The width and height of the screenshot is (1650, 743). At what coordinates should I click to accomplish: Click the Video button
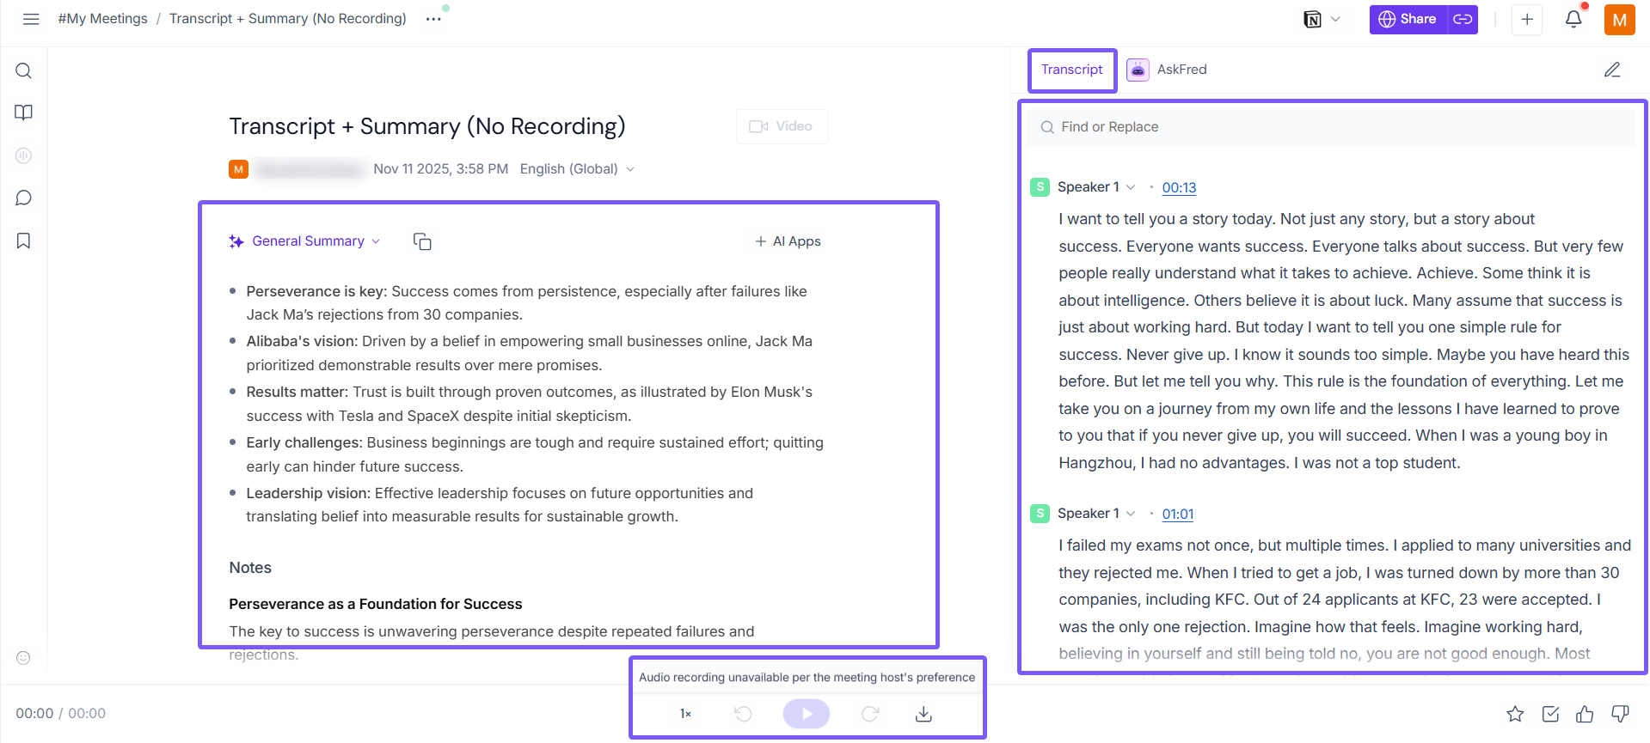pyautogui.click(x=782, y=126)
